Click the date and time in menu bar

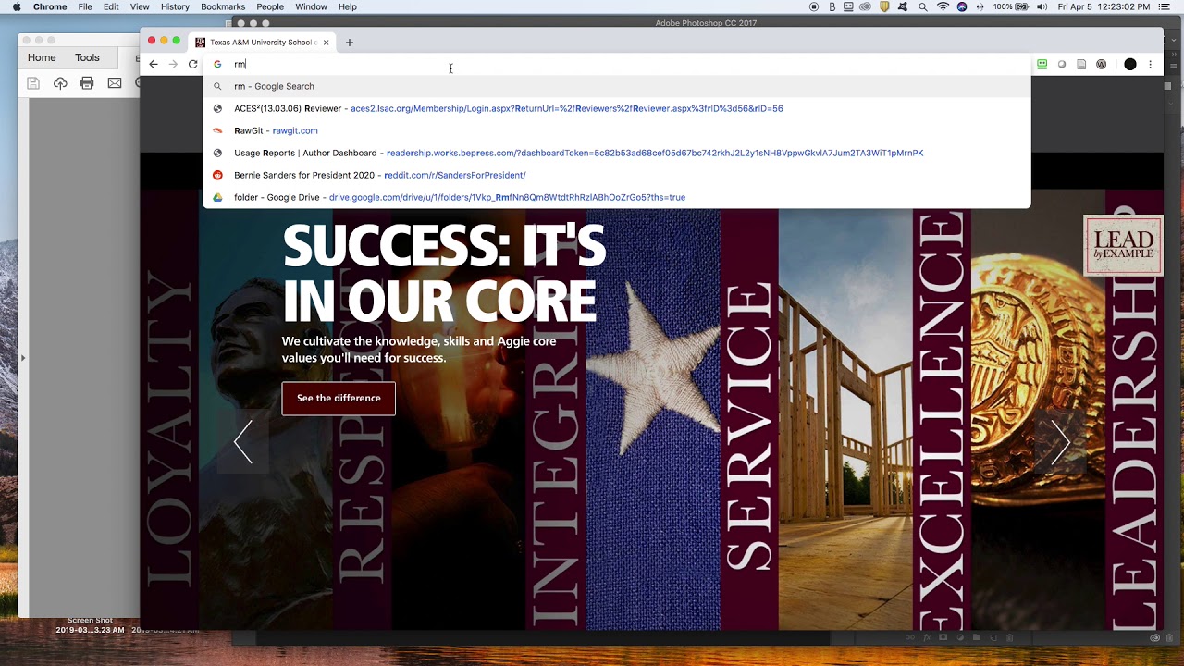pos(1104,6)
